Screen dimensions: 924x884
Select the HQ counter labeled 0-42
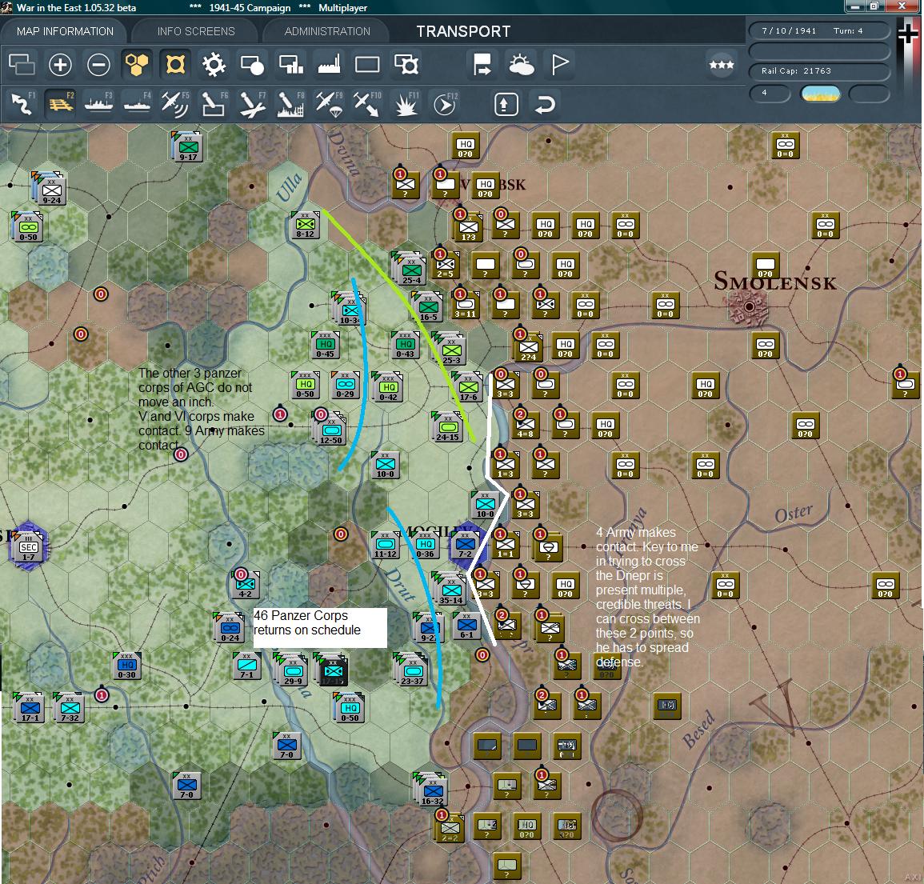pyautogui.click(x=387, y=386)
